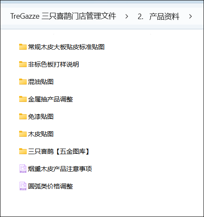Expand chevron after 2. 产品资料 breadcrumb
This screenshot has height=217, width=204.
(190, 17)
